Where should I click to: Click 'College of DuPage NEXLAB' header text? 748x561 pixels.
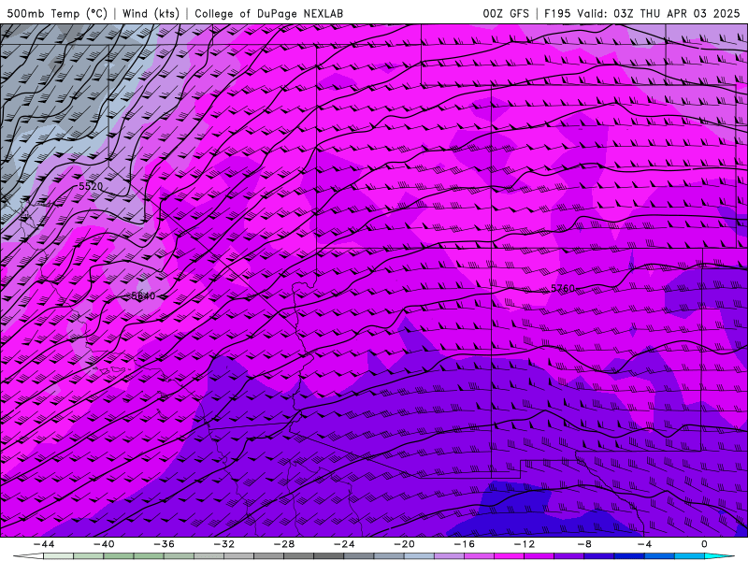tap(268, 13)
